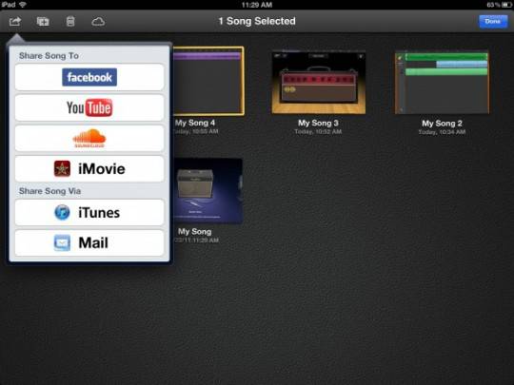Share the song via iTunes
The width and height of the screenshot is (514, 385).
pos(89,213)
